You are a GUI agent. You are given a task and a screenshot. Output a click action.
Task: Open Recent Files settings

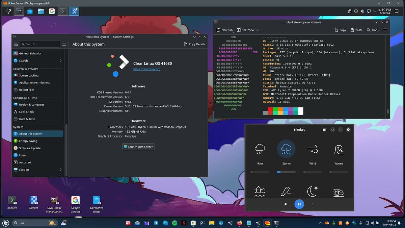[x=38, y=90]
